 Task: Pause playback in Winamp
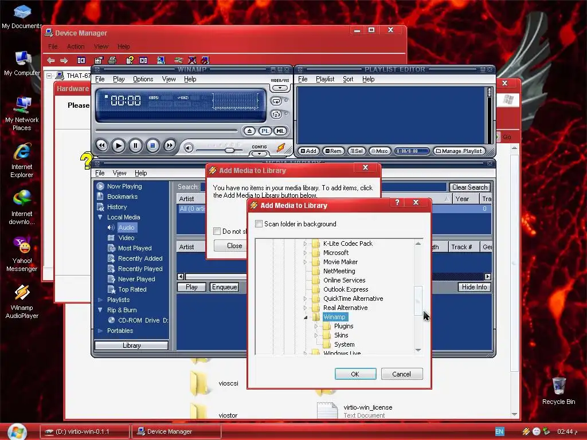pyautogui.click(x=135, y=146)
